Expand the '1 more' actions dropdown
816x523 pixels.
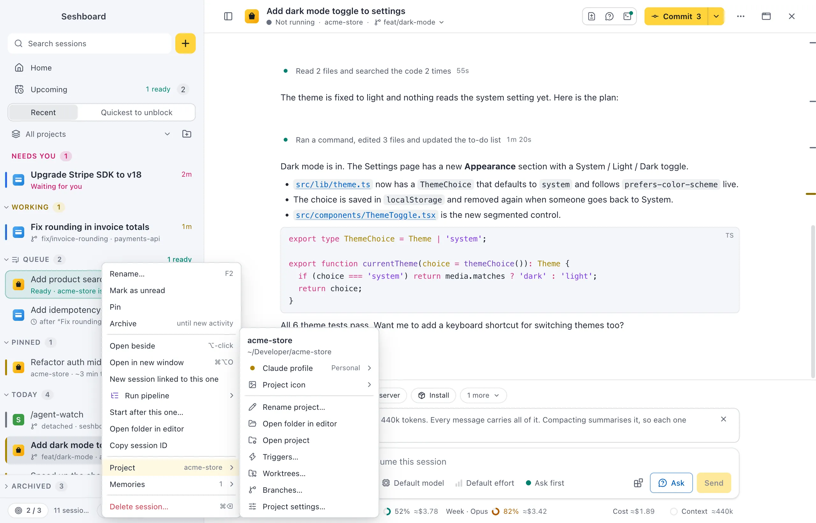click(483, 395)
